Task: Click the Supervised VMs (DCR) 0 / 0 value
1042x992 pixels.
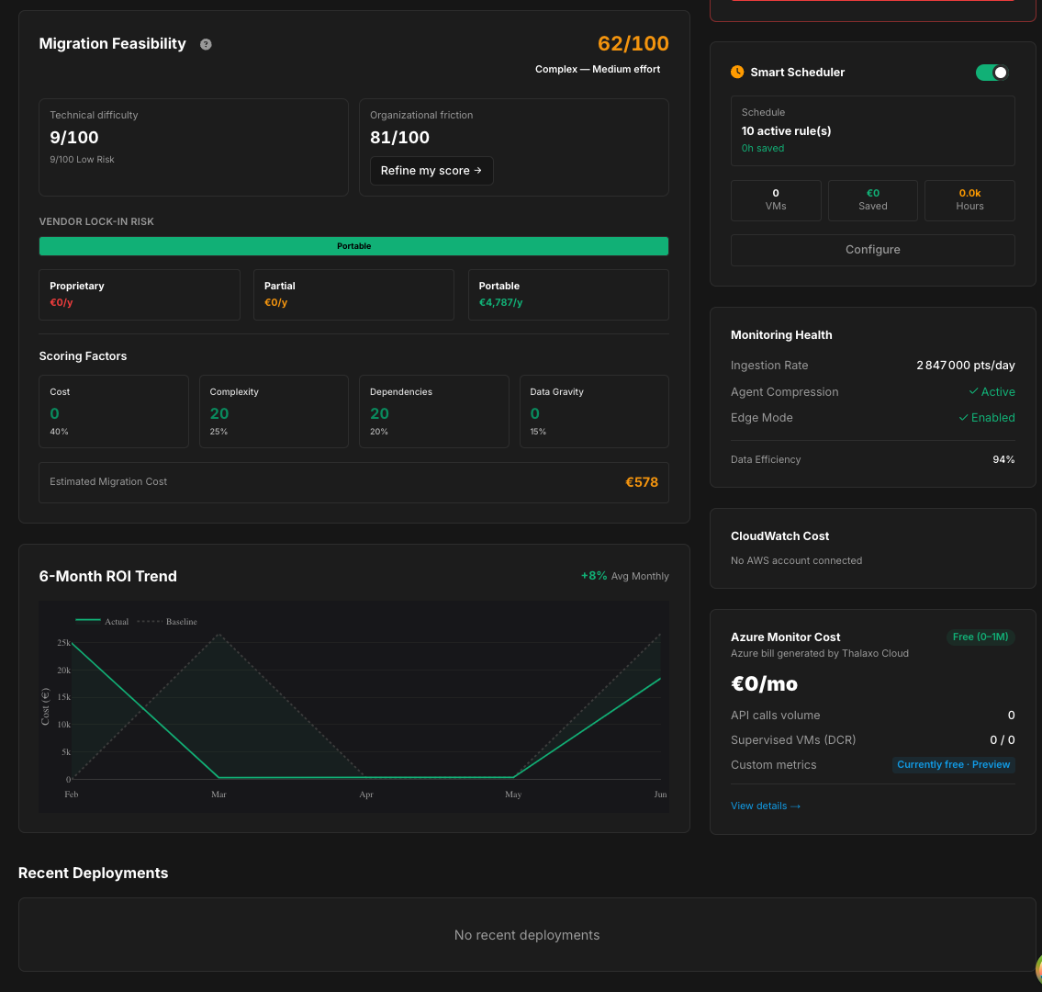Action: 1003,740
